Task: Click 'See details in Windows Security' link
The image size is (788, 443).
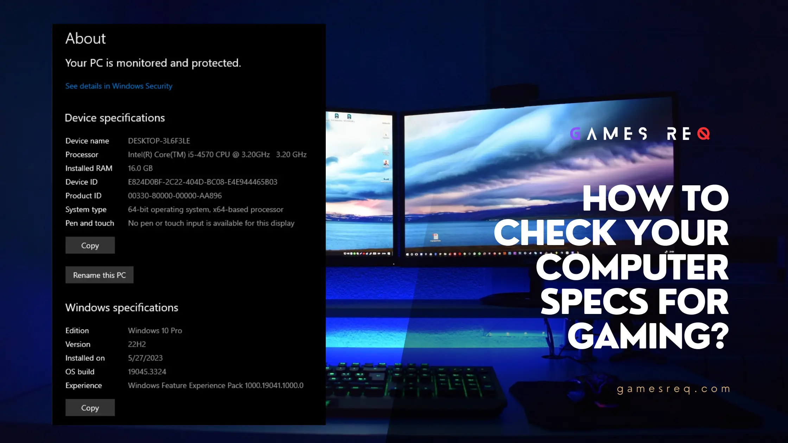Action: coord(119,86)
